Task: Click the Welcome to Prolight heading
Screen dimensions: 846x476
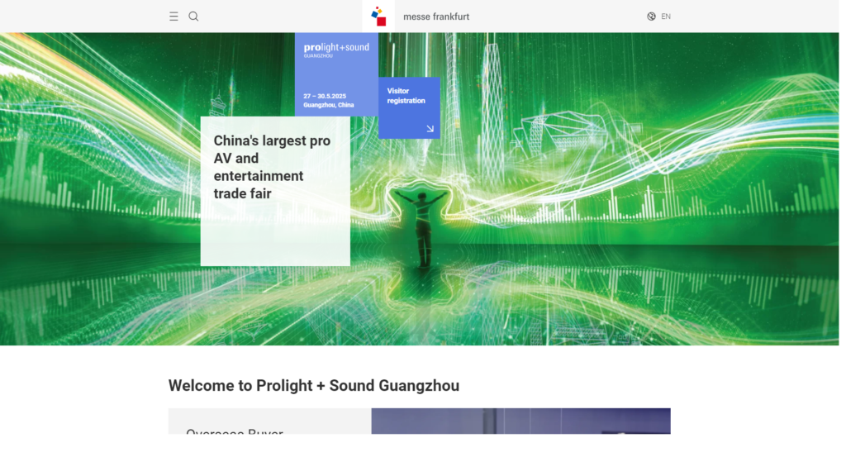Action: pos(314,385)
